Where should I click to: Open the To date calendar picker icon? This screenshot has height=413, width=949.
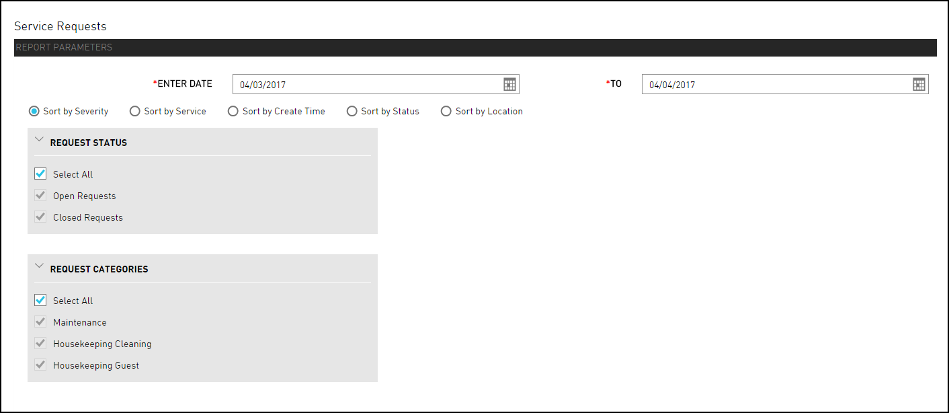(x=919, y=84)
